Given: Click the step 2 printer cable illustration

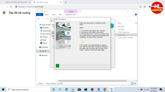Looking at the screenshot, I should click(x=63, y=36).
